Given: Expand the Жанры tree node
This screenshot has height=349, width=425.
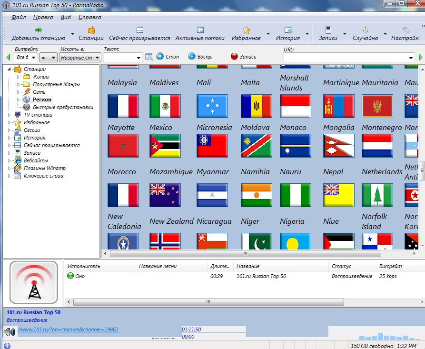Looking at the screenshot, I should tap(18, 77).
